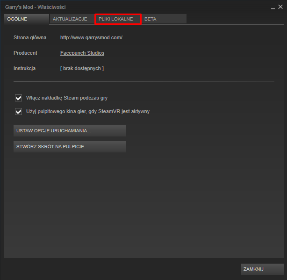Viewport: 287px width, 280px height.
Task: Close the window with the X icon
Action: click(280, 7)
